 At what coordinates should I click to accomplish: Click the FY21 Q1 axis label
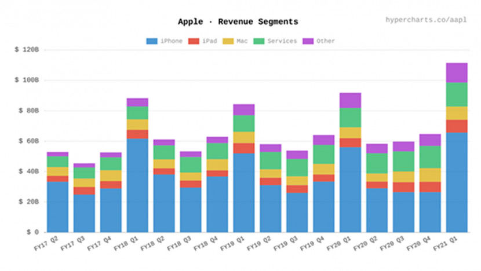click(445, 244)
